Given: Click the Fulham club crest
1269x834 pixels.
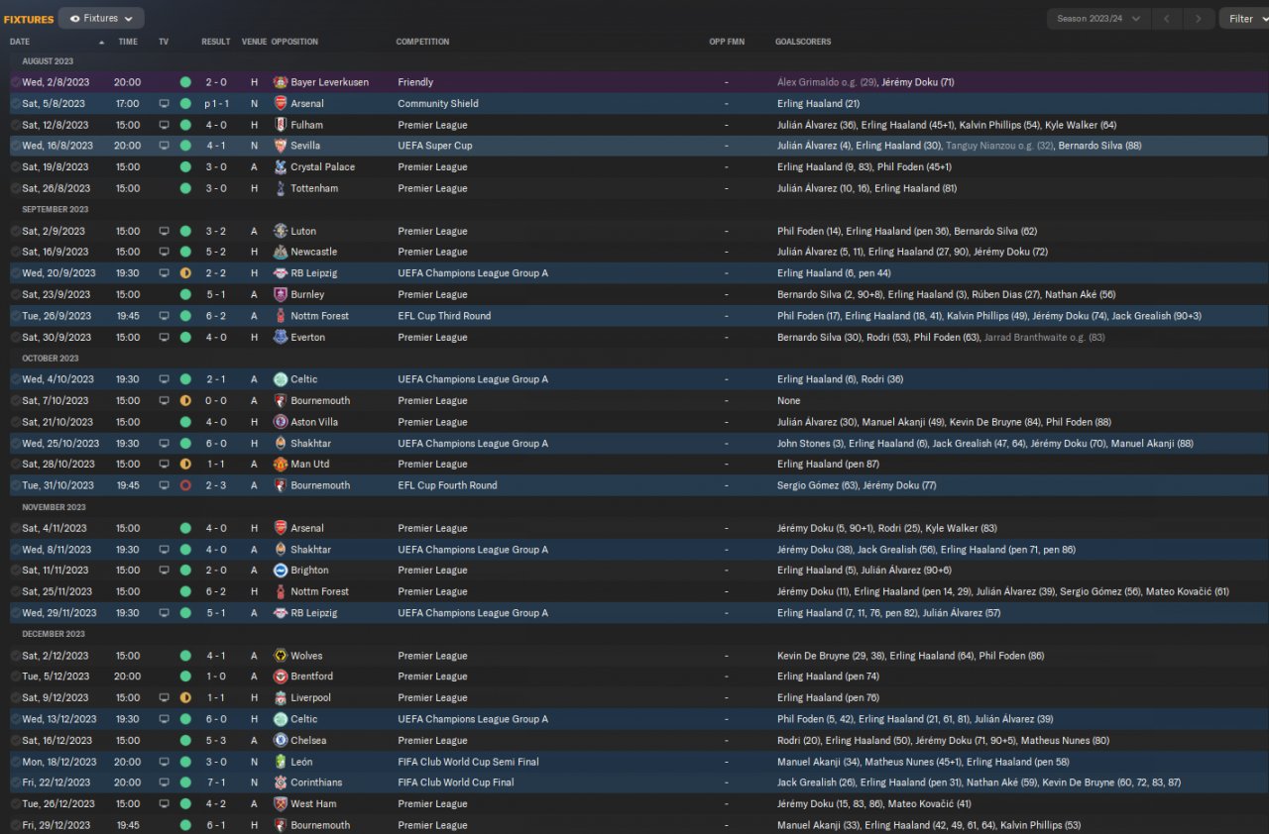Looking at the screenshot, I should (x=281, y=125).
